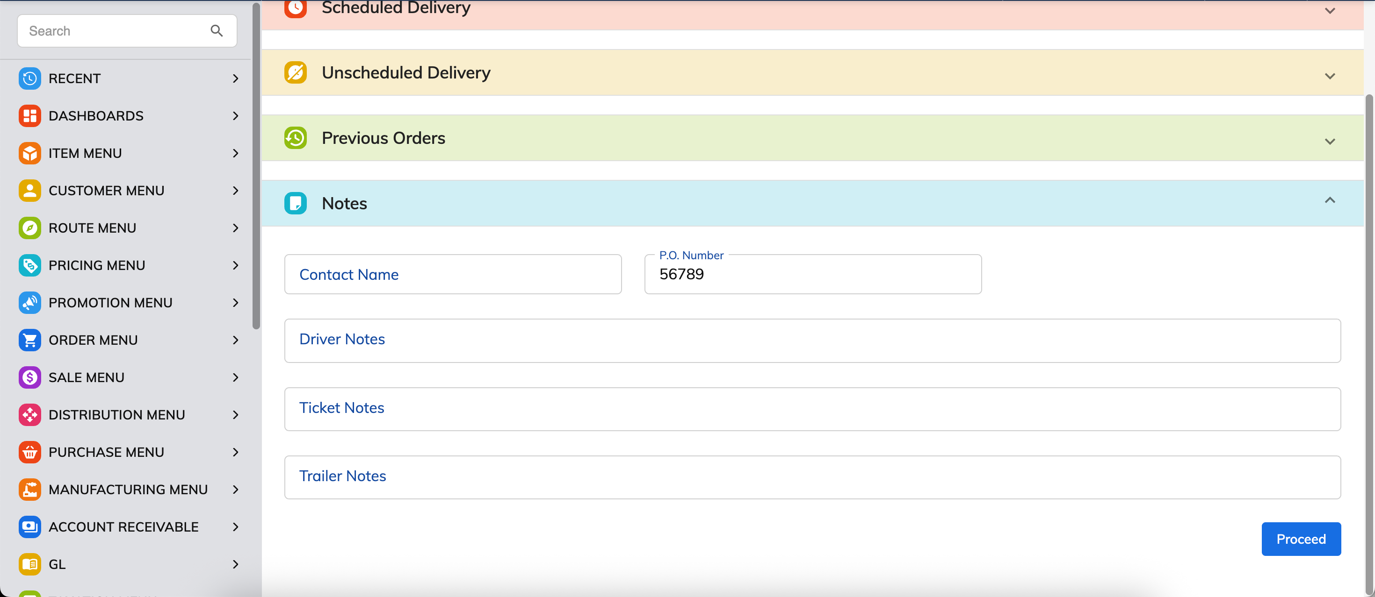This screenshot has height=597, width=1375.
Task: Open the ITEM MENU label
Action: 86,153
